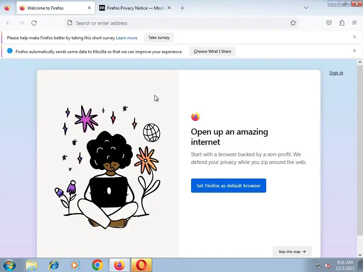This screenshot has width=363, height=272.
Task: Click the network tray icon
Action: click(319, 265)
